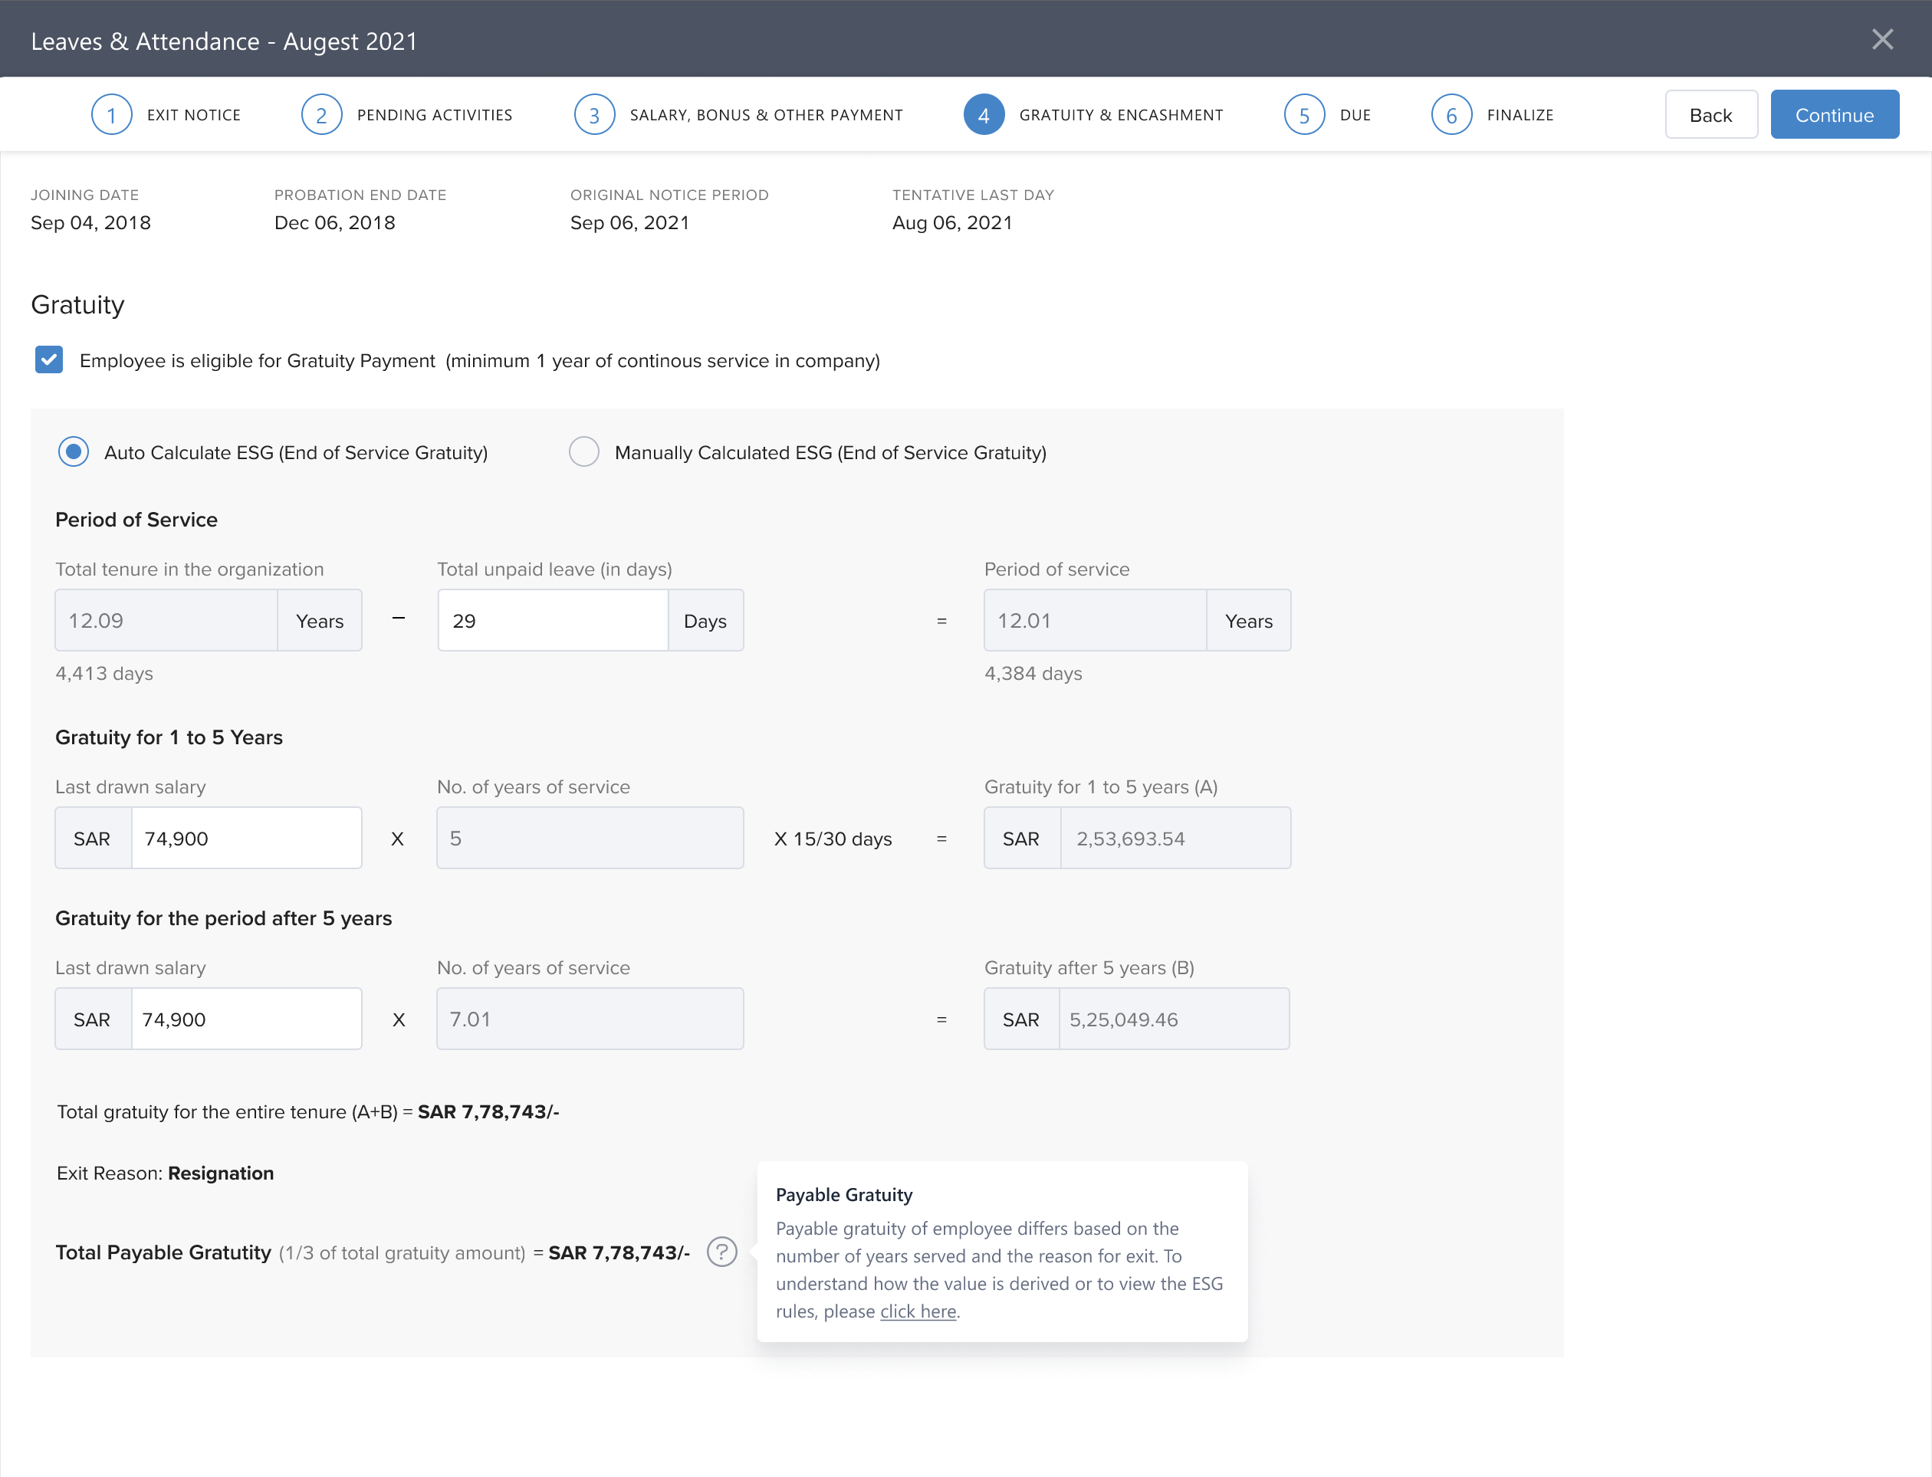
Task: Click step 2 Pending Activities circle
Action: coord(321,115)
